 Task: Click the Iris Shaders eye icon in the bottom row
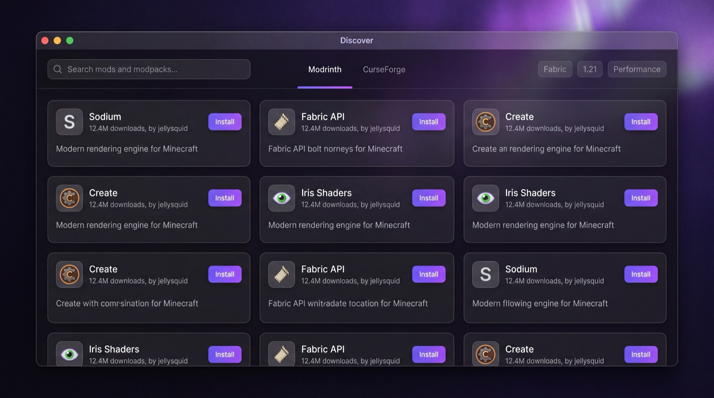(70, 354)
